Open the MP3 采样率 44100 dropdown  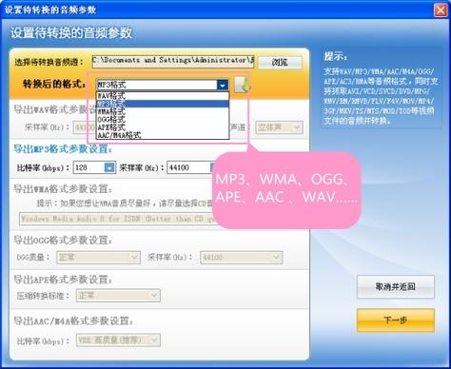coord(213,167)
